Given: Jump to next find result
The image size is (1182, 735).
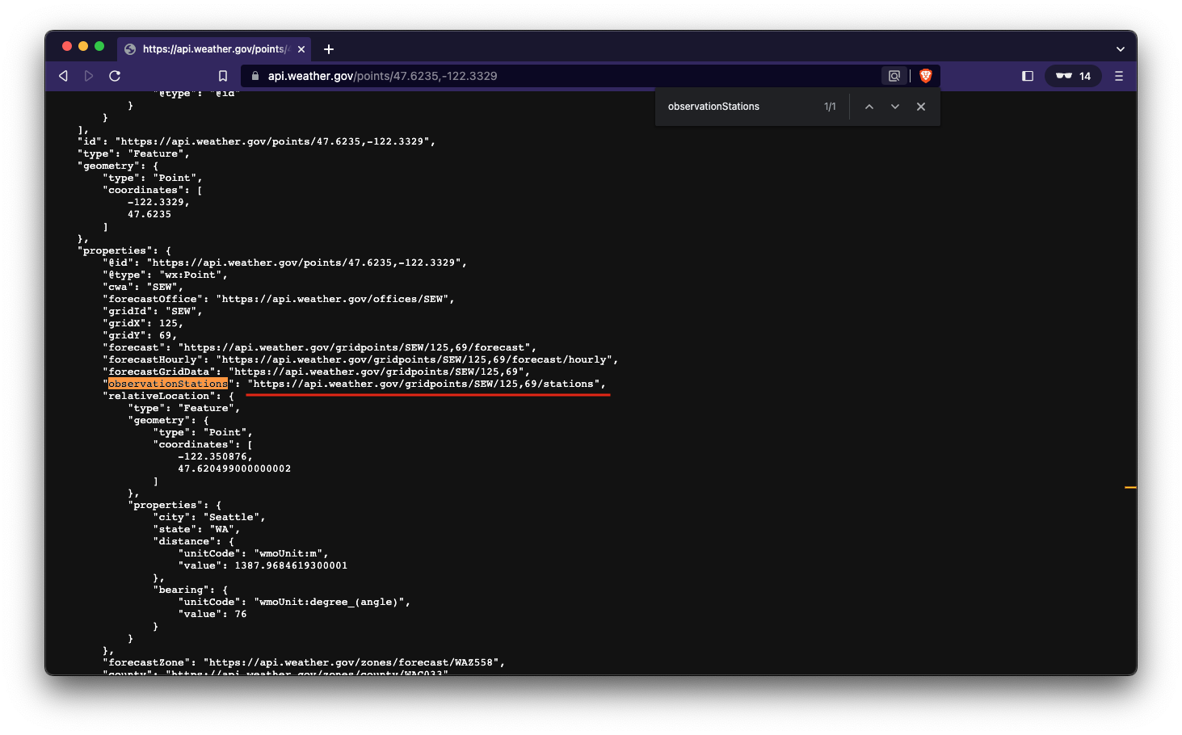Looking at the screenshot, I should click(x=895, y=107).
